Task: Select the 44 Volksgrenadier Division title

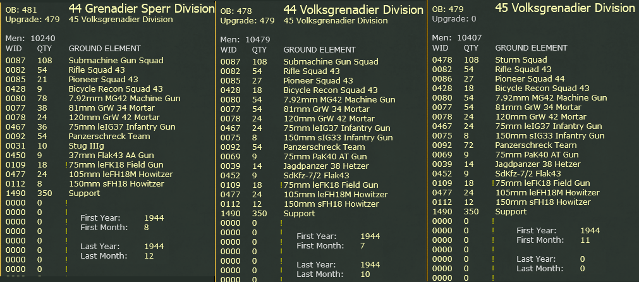Action: pyautogui.click(x=353, y=9)
